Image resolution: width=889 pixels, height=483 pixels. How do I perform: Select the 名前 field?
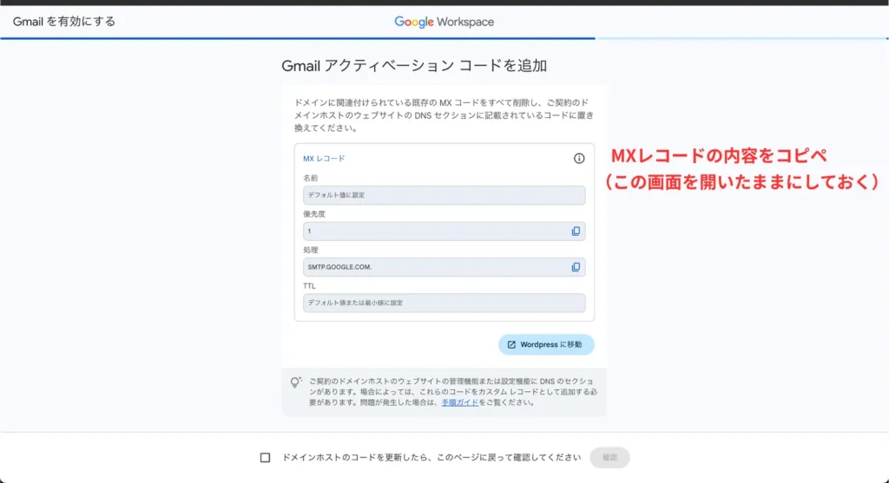pos(443,195)
